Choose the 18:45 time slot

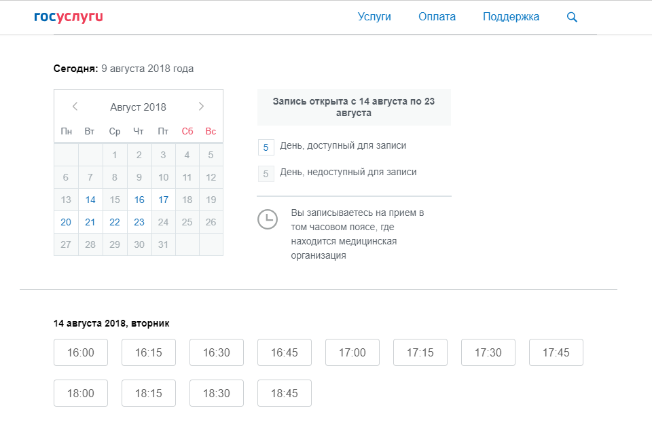click(285, 393)
